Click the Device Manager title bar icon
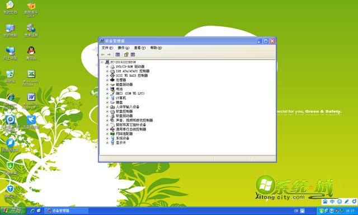The height and width of the screenshot is (215, 358). (x=102, y=41)
